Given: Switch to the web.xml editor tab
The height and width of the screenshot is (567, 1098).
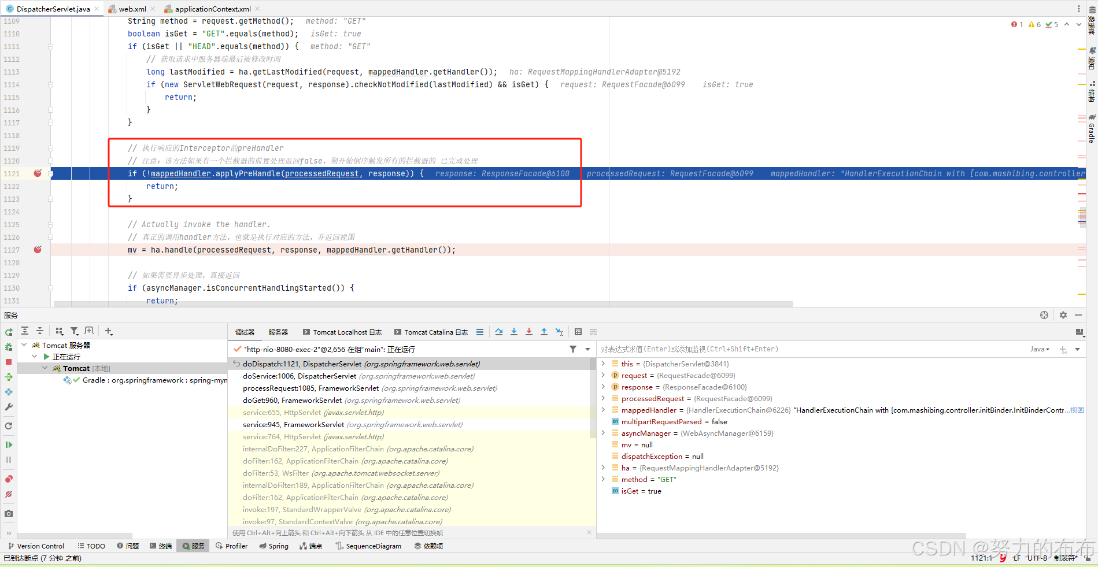Looking at the screenshot, I should (x=132, y=9).
